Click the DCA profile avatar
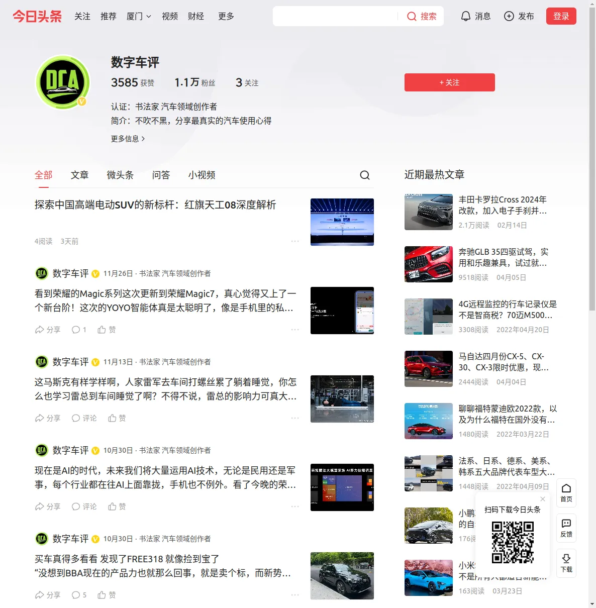 [x=63, y=82]
